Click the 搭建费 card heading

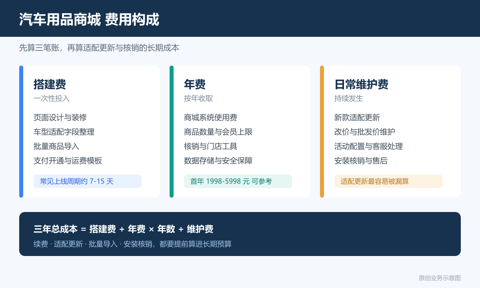[x=50, y=84]
